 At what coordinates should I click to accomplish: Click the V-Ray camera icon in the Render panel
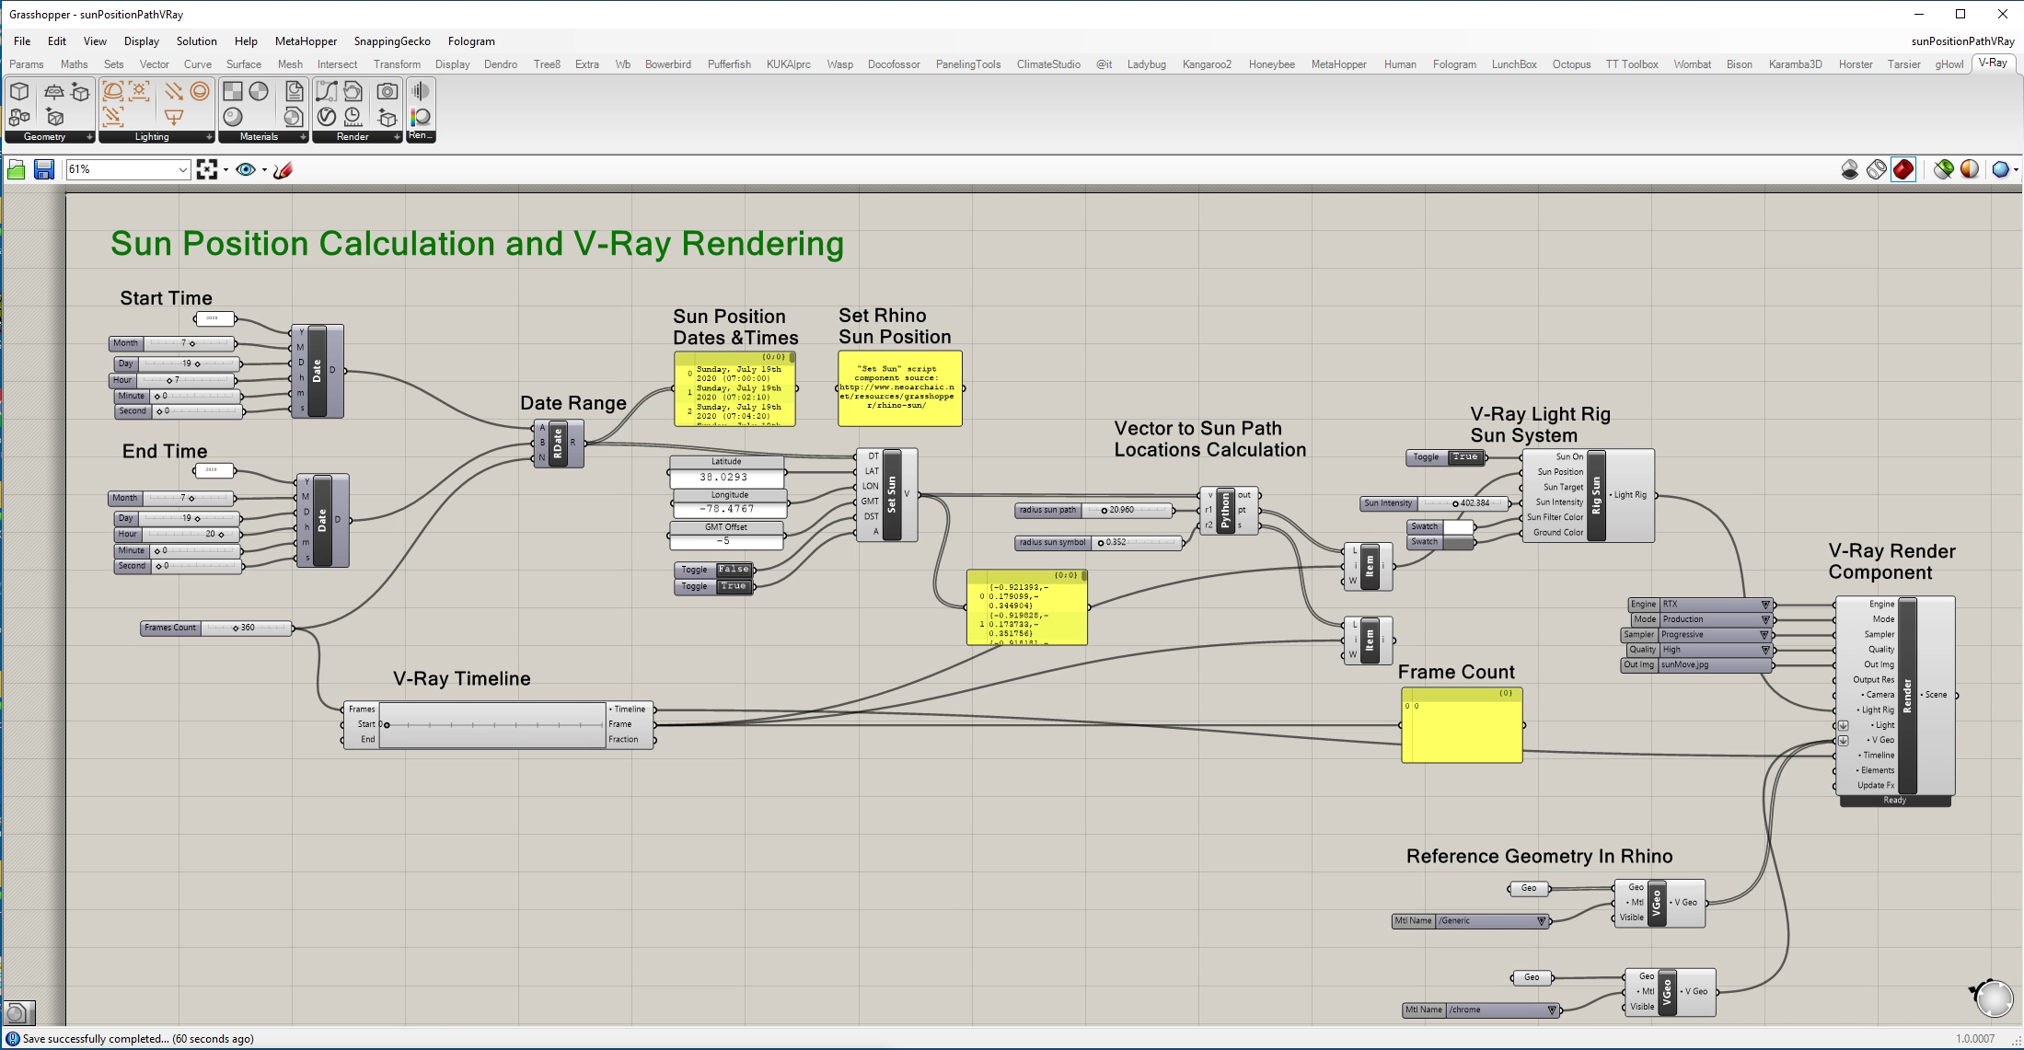coord(387,91)
